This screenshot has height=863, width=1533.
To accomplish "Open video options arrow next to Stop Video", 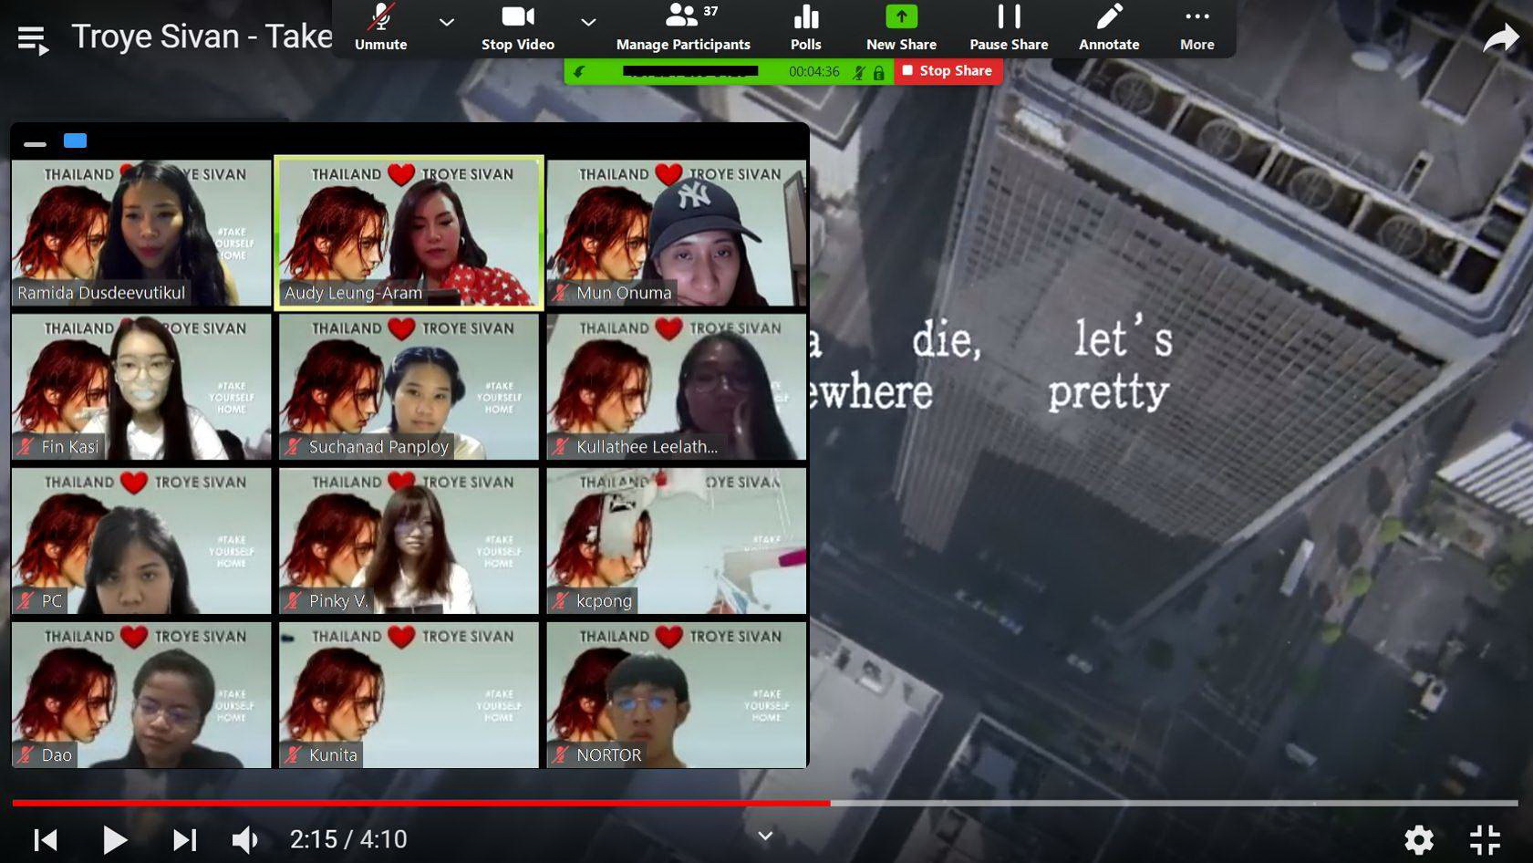I will point(588,22).
